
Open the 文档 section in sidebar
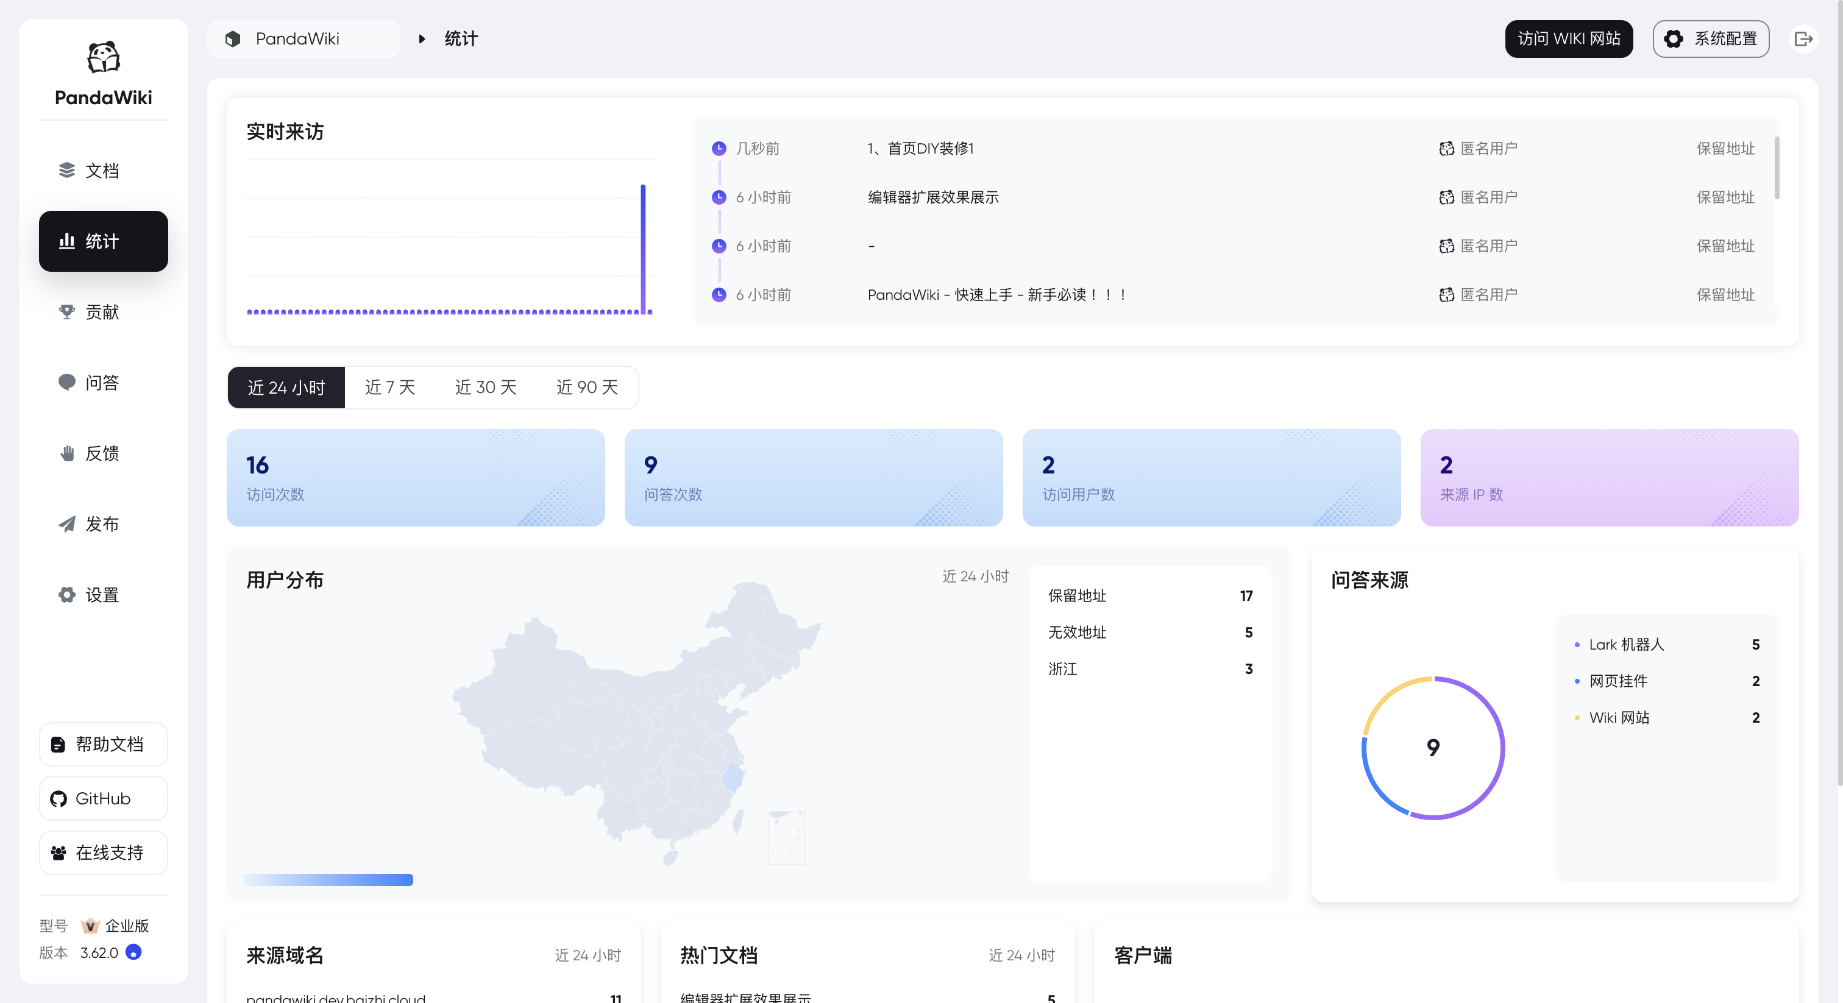pyautogui.click(x=102, y=170)
